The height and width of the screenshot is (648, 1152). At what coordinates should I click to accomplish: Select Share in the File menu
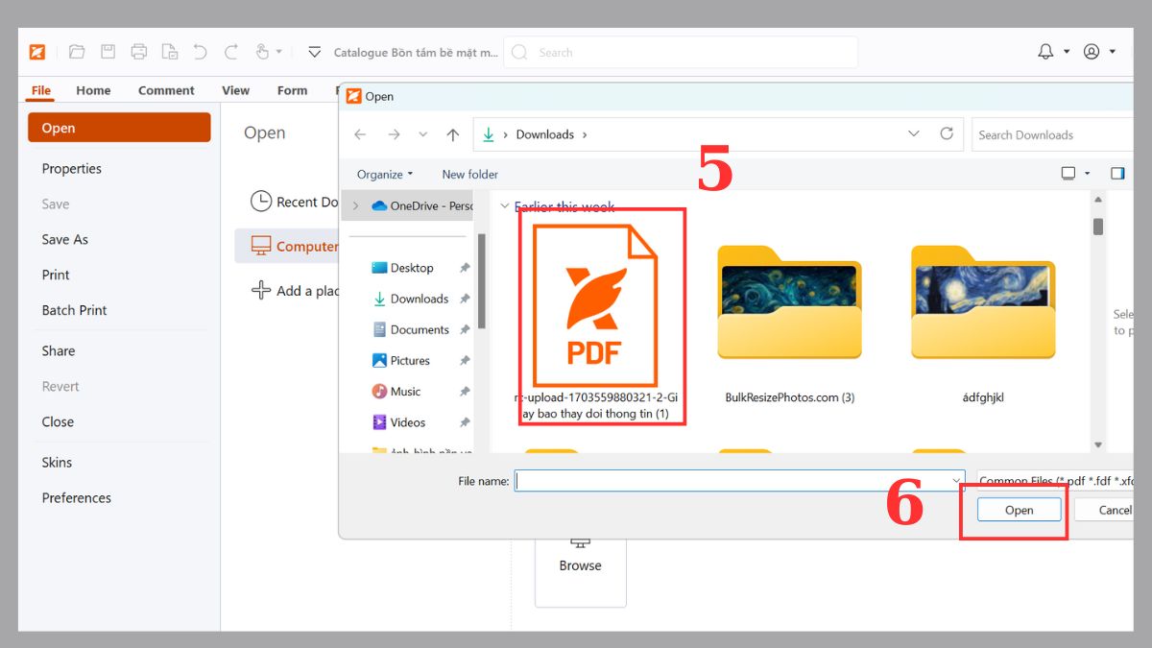(x=58, y=350)
